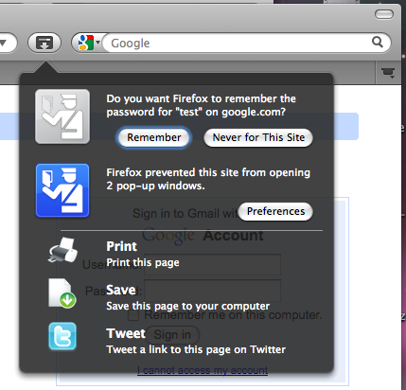Toggle Remember me on this computer checkbox
Viewport: 406px width, 390px height.
133,315
